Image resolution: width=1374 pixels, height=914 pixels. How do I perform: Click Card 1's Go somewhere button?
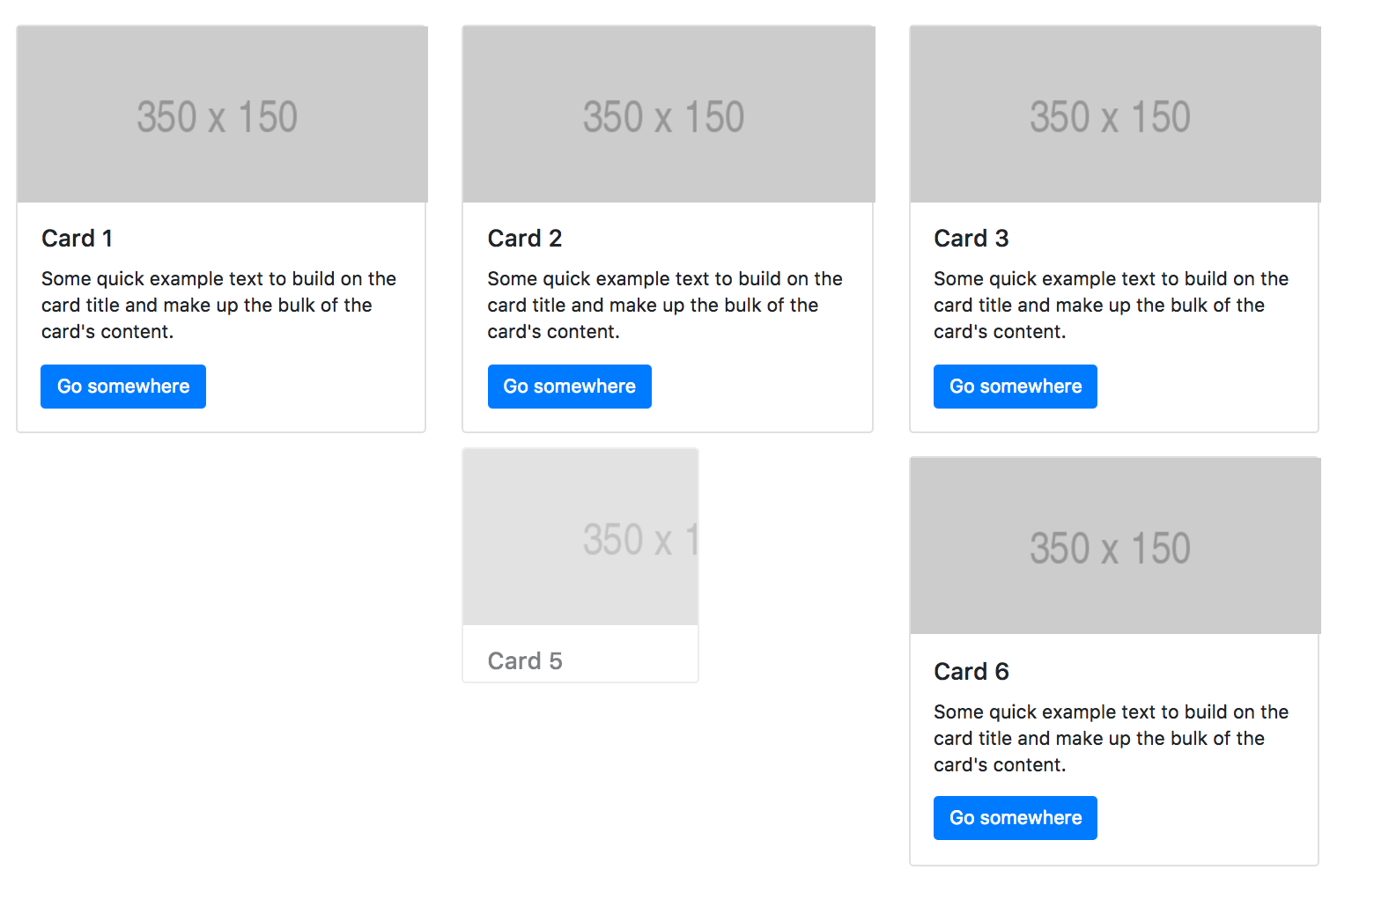click(x=123, y=387)
